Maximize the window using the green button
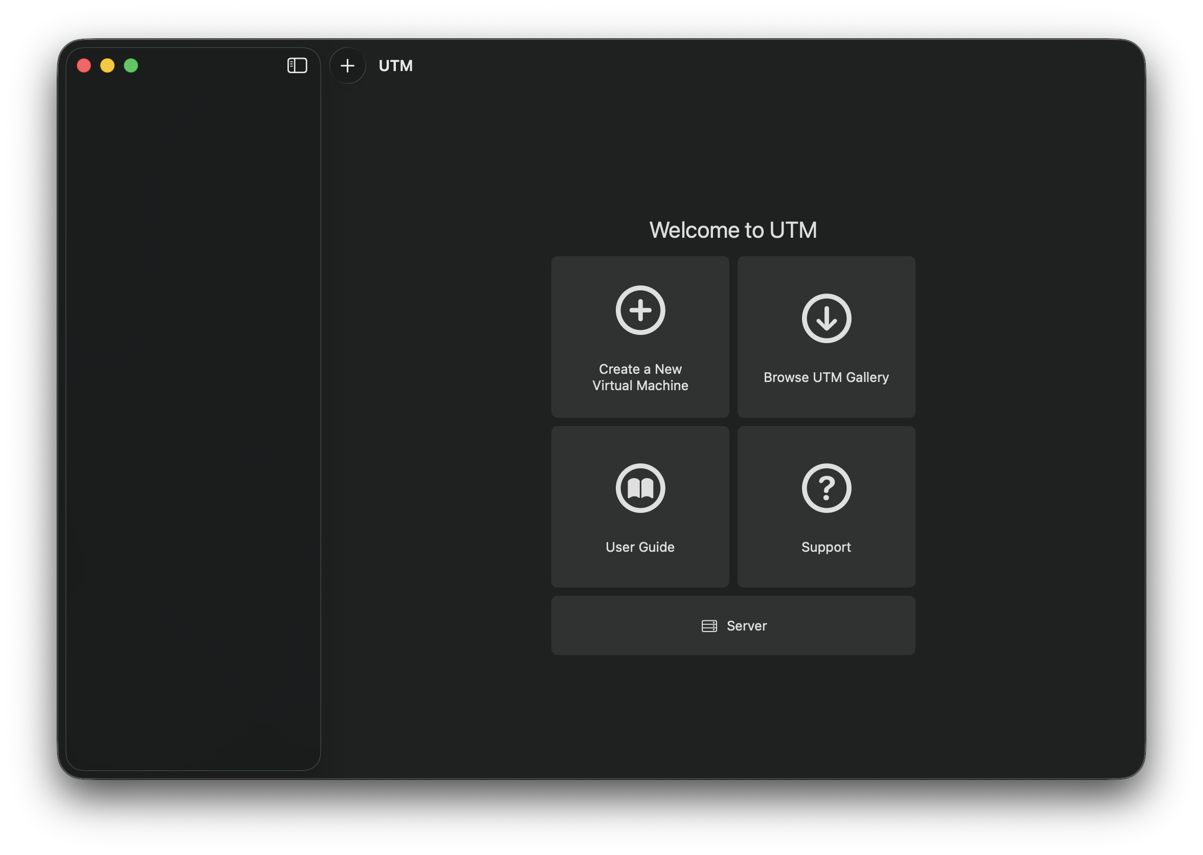This screenshot has width=1203, height=855. coord(131,65)
